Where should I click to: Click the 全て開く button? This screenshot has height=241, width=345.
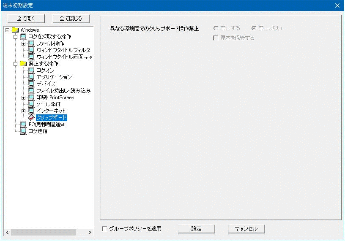coord(26,19)
